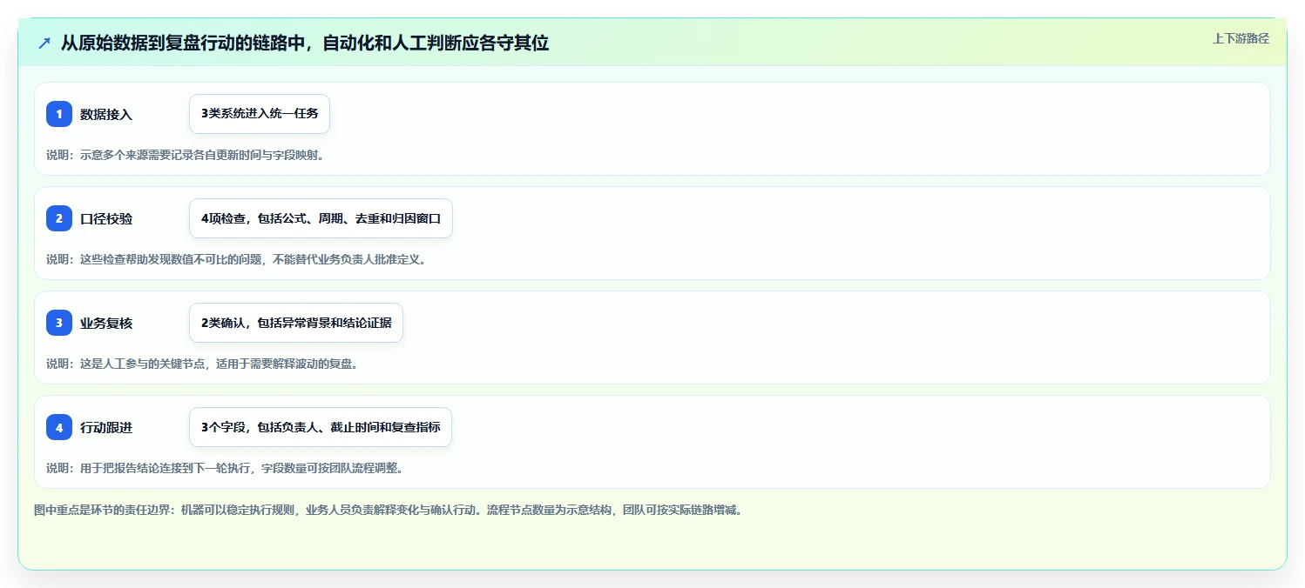
Task: Select the step 3 number badge
Action: point(59,323)
